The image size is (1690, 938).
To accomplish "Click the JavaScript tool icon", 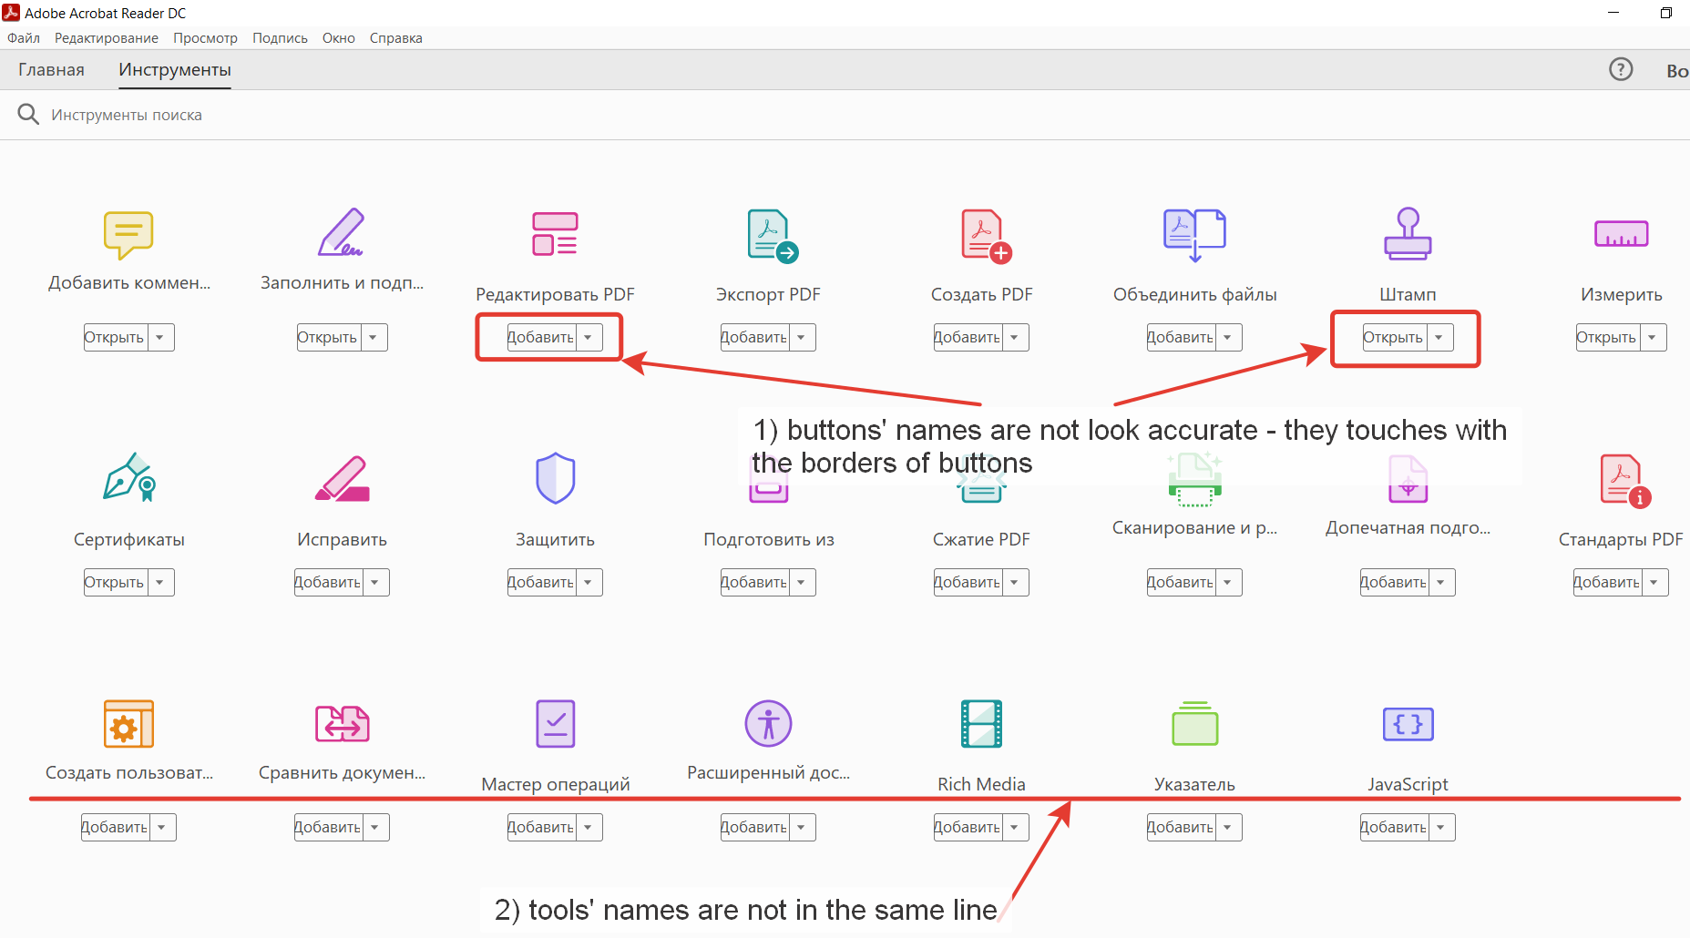I will (x=1407, y=724).
